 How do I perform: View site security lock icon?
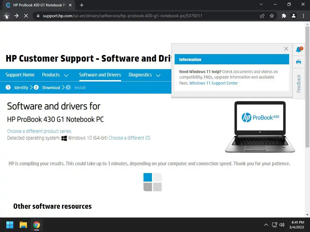coord(38,16)
